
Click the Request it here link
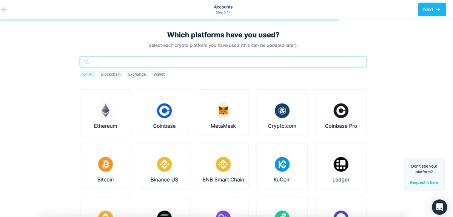click(424, 182)
